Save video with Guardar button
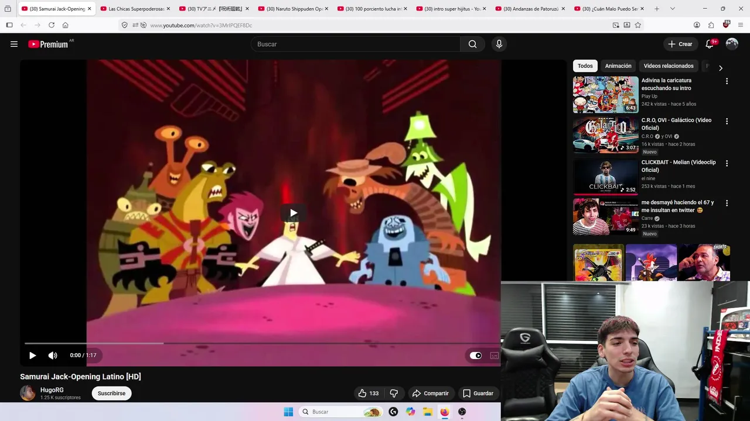This screenshot has height=421, width=750. (478, 393)
